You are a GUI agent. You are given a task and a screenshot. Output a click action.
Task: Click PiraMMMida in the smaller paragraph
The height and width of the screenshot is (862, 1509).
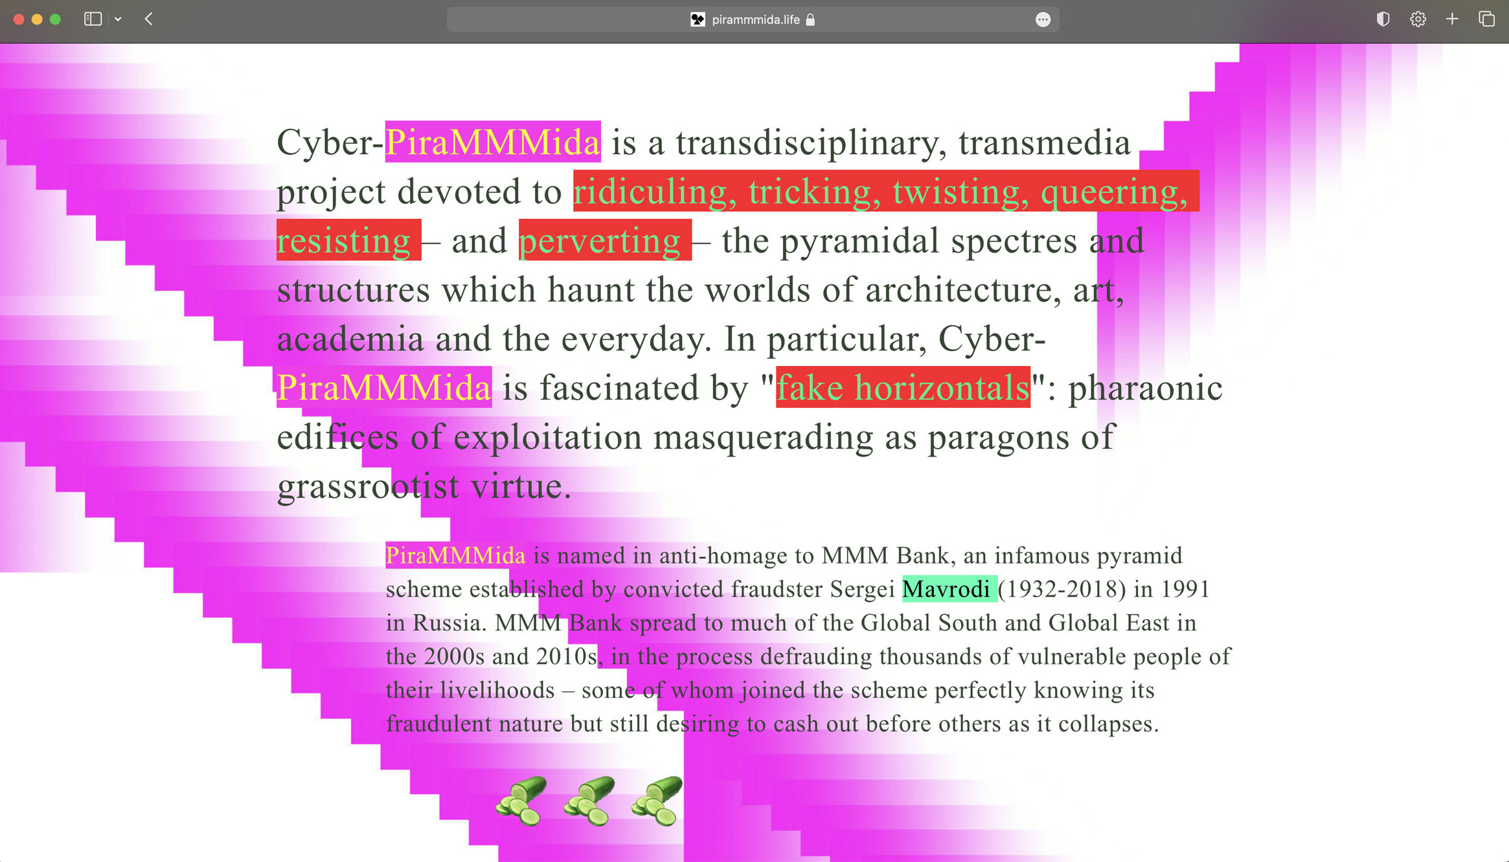455,556
